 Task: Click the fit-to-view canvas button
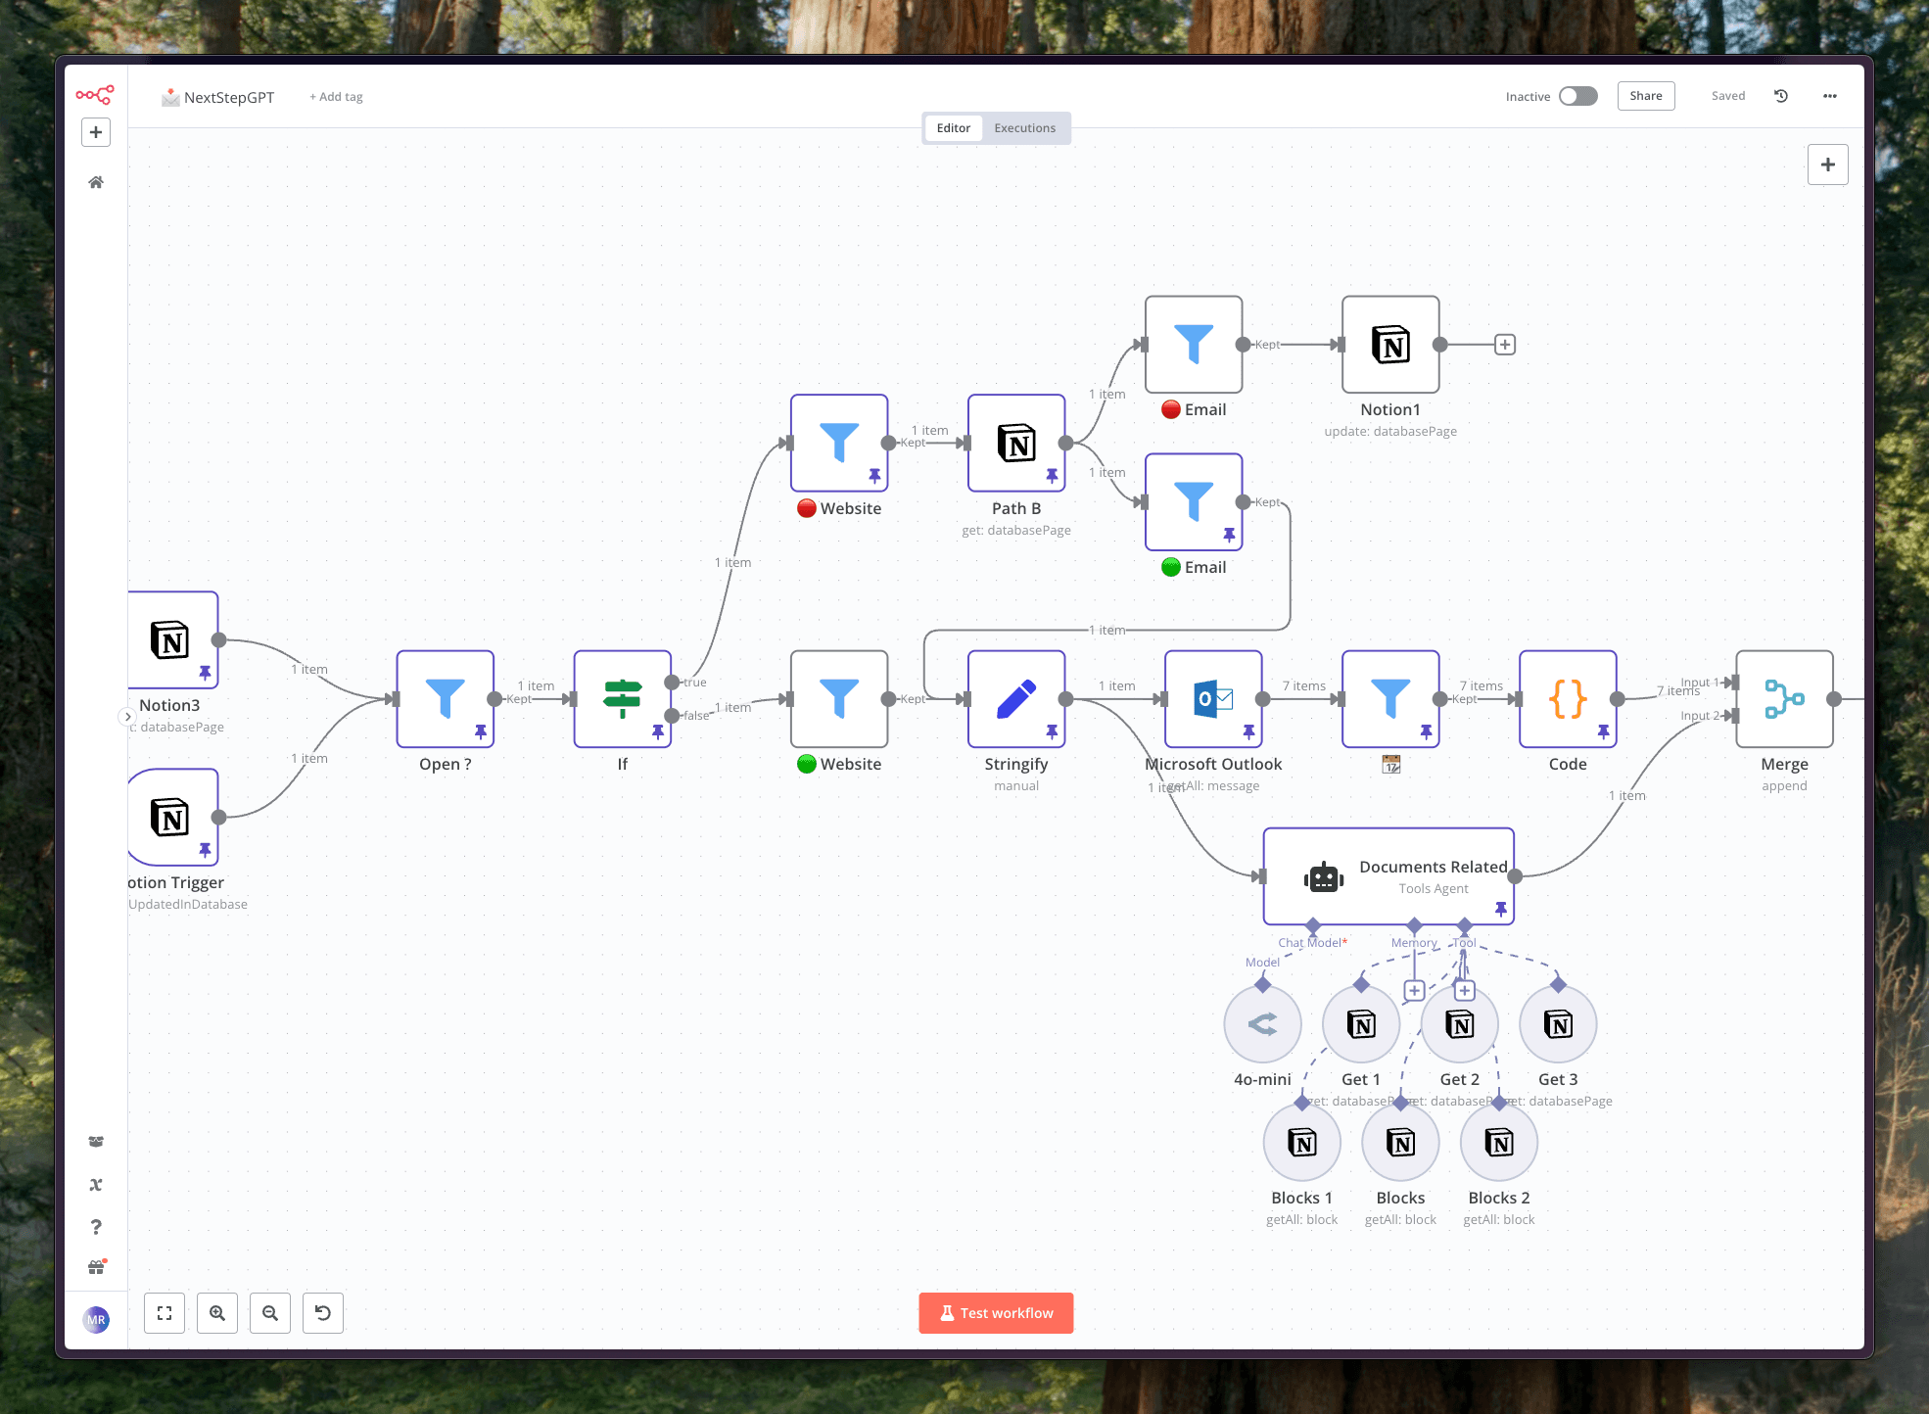(165, 1313)
